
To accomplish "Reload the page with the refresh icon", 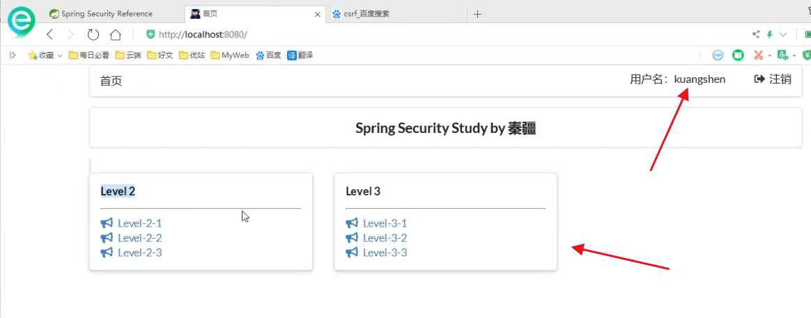I will click(x=93, y=35).
